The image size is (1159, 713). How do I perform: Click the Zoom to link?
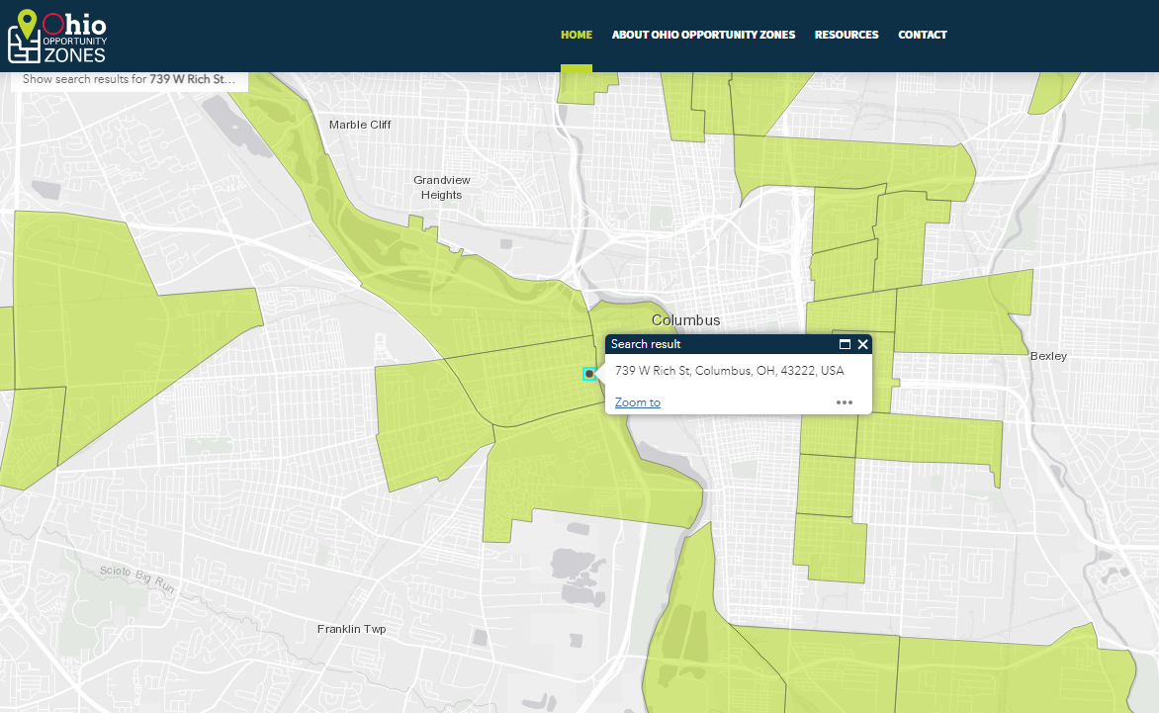pyautogui.click(x=638, y=402)
